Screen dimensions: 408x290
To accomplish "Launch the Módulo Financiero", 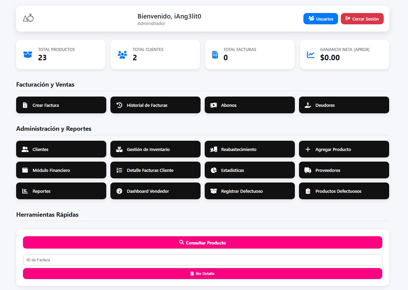I will 61,170.
